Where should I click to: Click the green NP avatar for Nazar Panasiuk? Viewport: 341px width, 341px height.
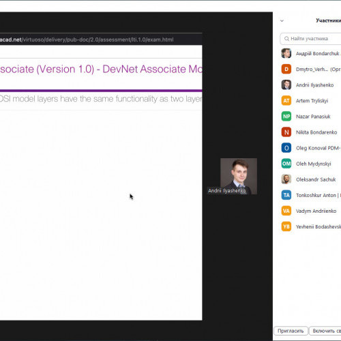pyautogui.click(x=286, y=116)
